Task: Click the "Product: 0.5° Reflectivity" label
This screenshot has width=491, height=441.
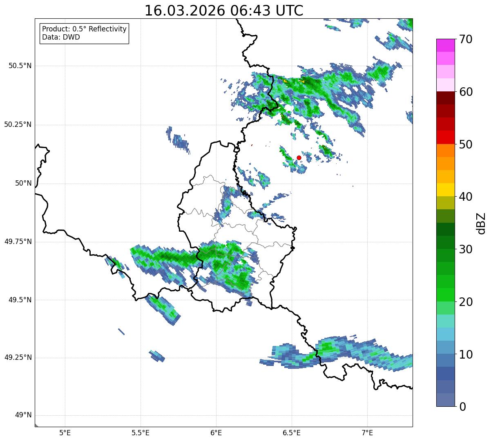Action: 84,29
